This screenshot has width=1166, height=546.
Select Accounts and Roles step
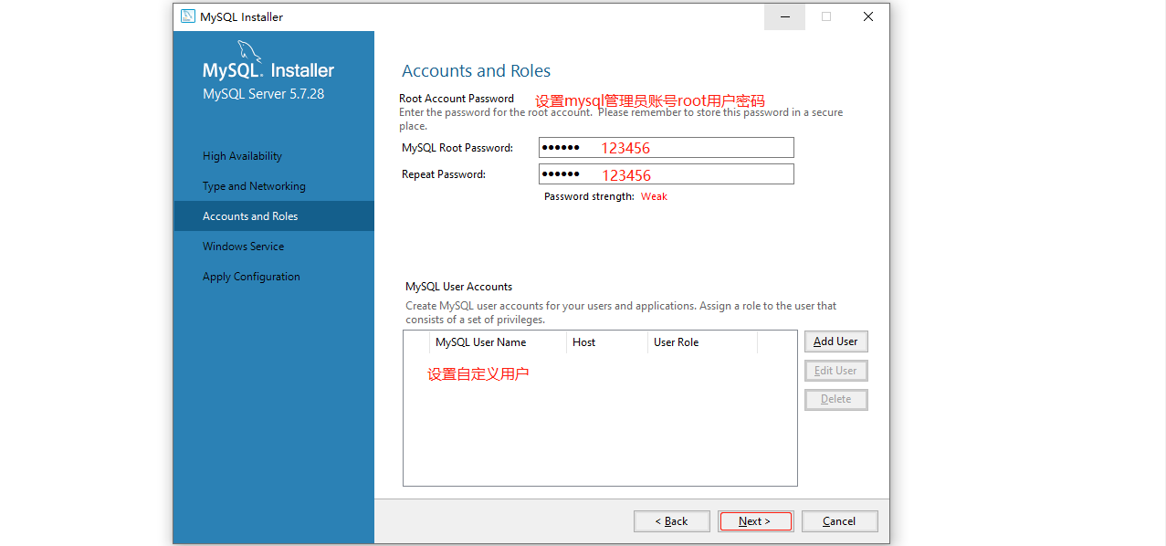point(274,216)
